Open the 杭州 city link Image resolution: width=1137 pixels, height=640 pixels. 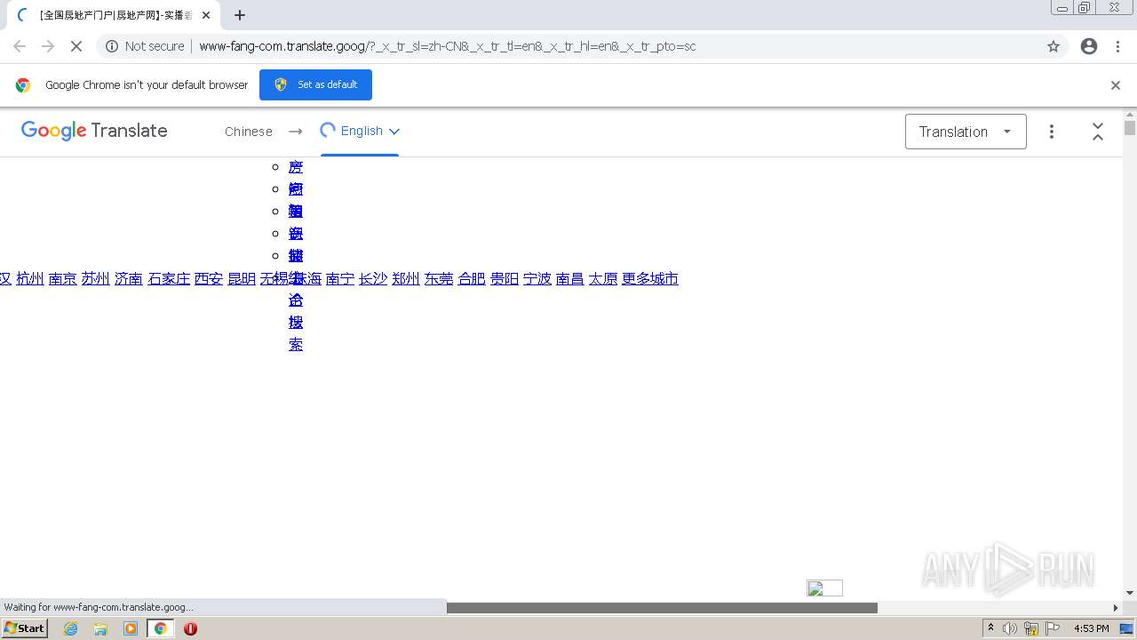[30, 279]
